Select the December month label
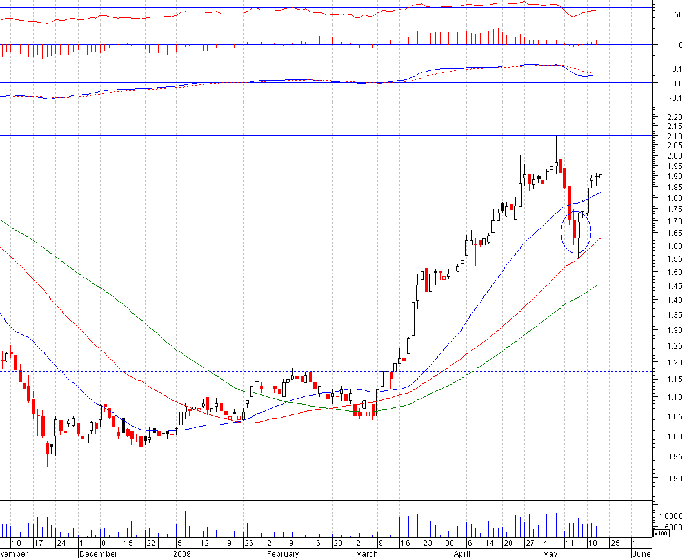The image size is (685, 558). point(98,553)
